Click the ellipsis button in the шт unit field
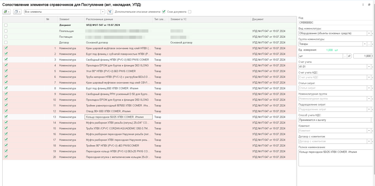Viewport: 375px width, 186px height. click(345, 56)
